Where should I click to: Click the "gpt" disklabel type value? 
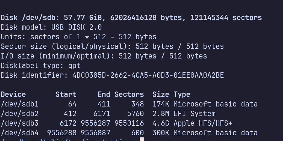(74, 66)
